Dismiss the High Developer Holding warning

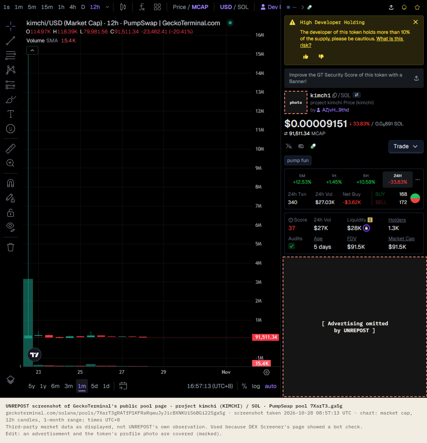[x=416, y=22]
